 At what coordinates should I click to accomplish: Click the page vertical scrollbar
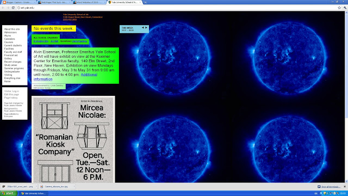point(346,97)
